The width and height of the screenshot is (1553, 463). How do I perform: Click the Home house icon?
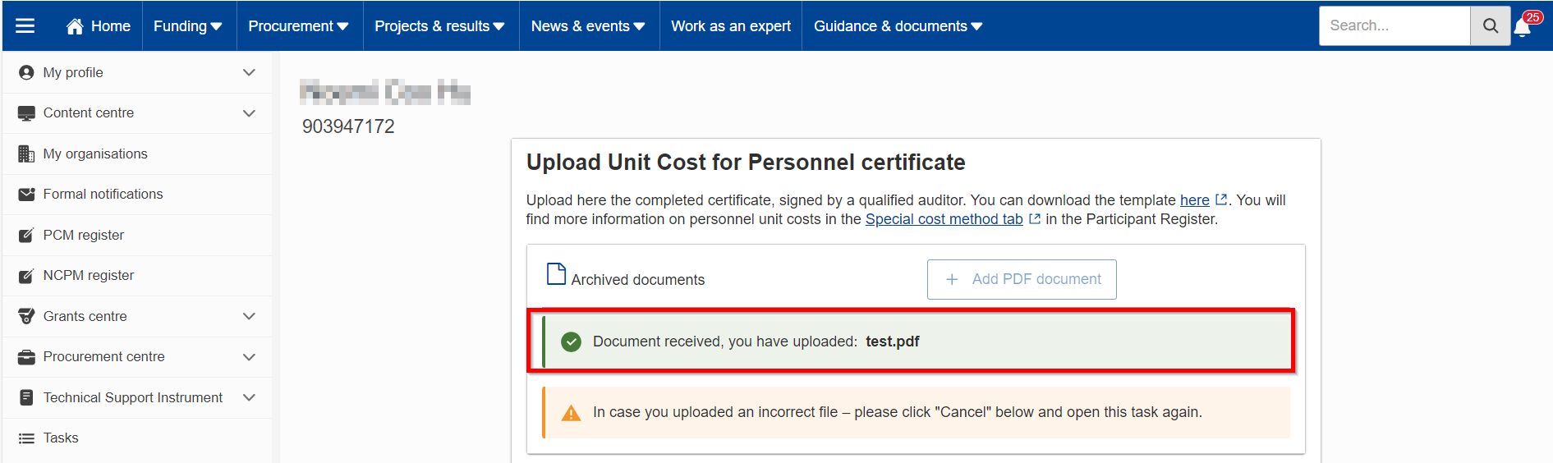(x=75, y=26)
